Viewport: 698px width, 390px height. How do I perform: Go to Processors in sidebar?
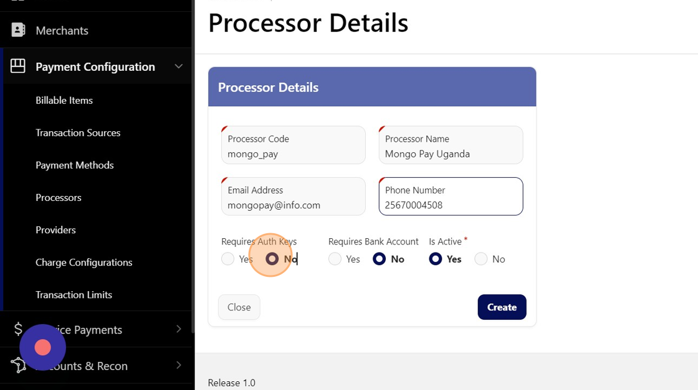tap(59, 197)
